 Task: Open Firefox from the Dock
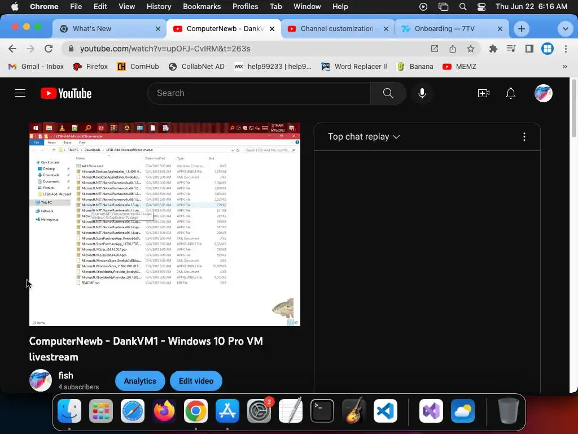[164, 411]
